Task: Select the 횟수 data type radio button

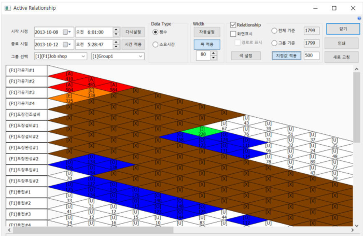Action: 156,32
